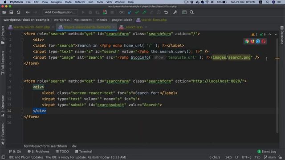Collapse the form block at line 1

(22, 34)
